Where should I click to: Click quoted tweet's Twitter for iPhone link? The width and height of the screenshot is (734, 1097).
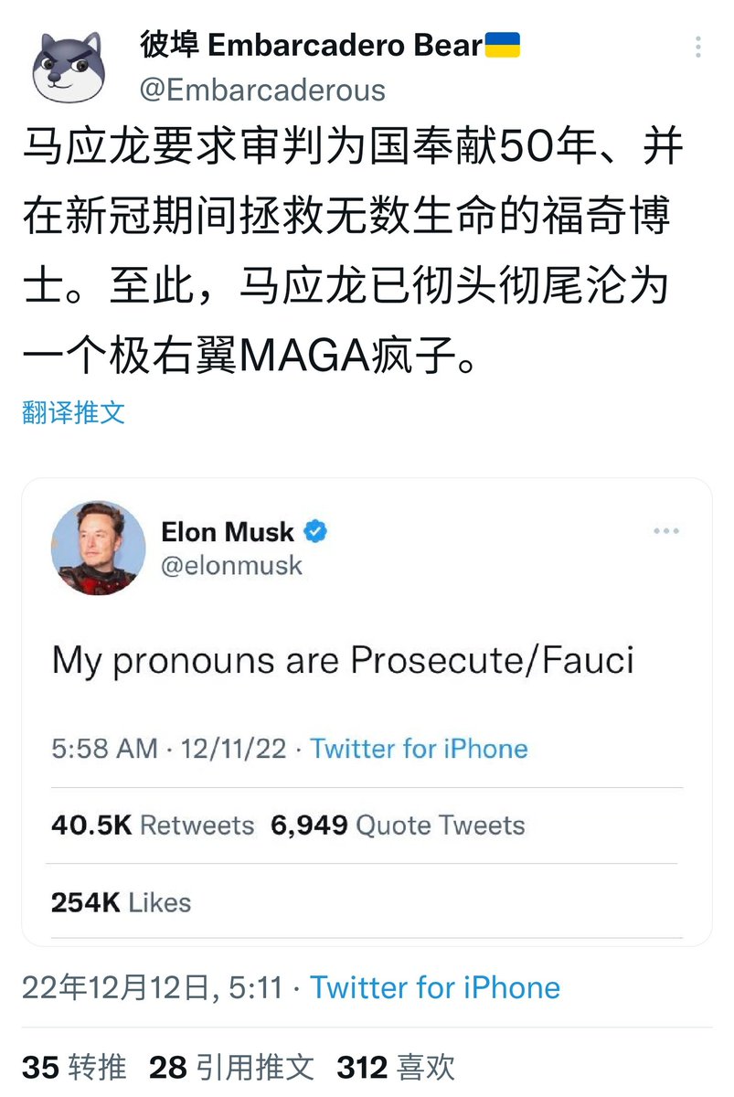pos(419,749)
